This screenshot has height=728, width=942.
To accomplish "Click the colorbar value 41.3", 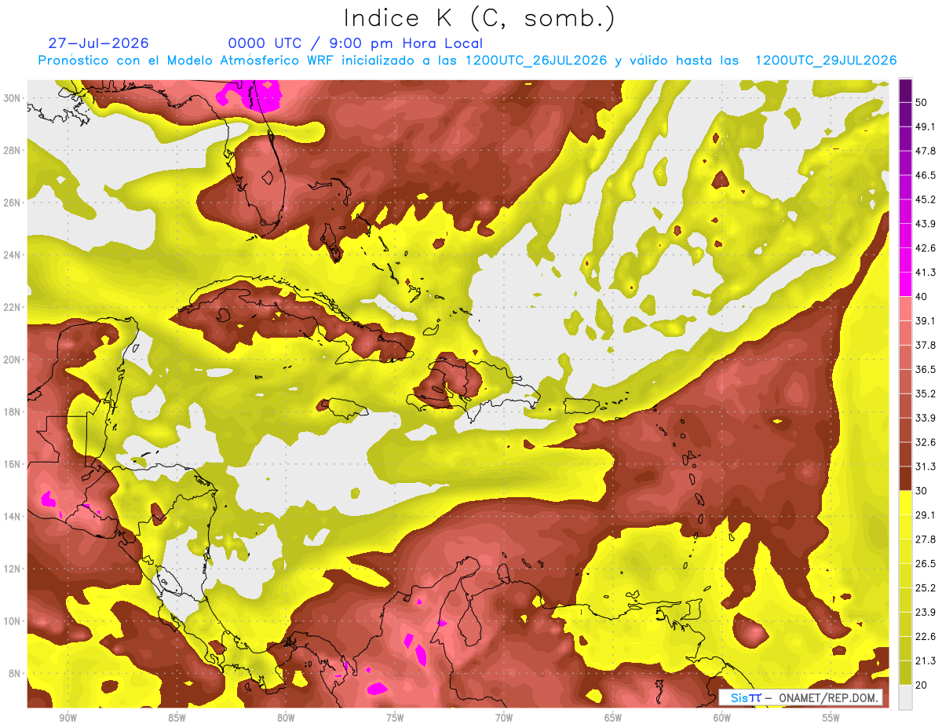I will (926, 272).
